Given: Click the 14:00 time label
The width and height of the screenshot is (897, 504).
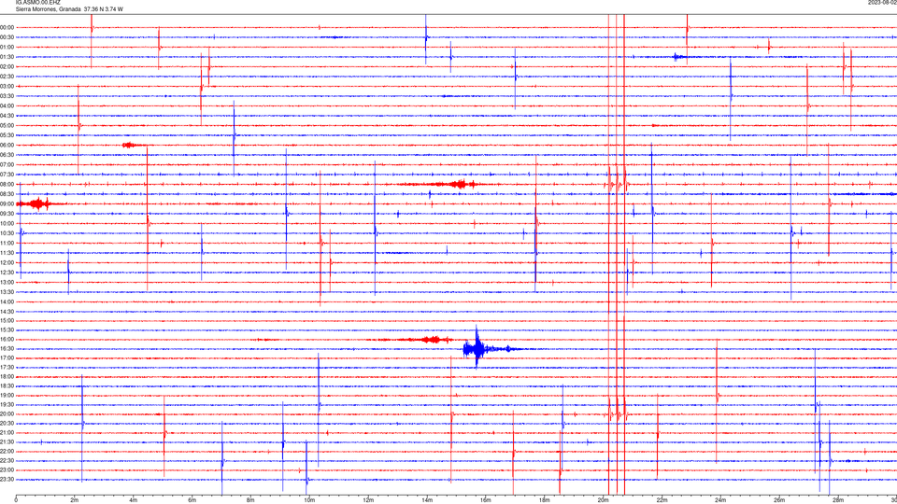Looking at the screenshot, I should pyautogui.click(x=7, y=301).
